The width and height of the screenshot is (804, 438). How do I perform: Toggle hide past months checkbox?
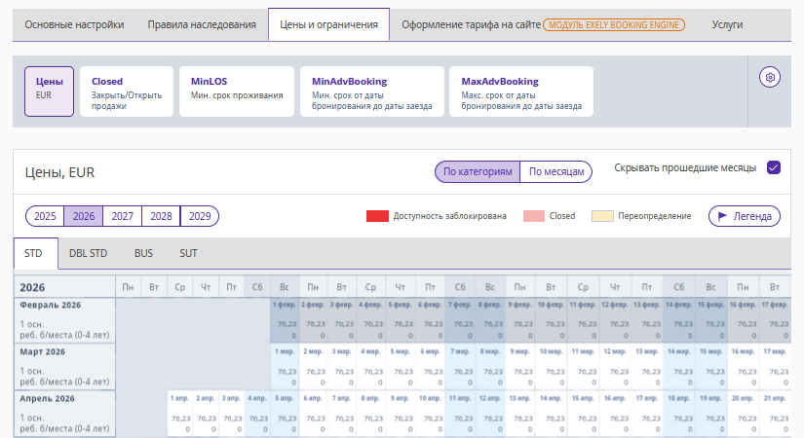click(774, 167)
